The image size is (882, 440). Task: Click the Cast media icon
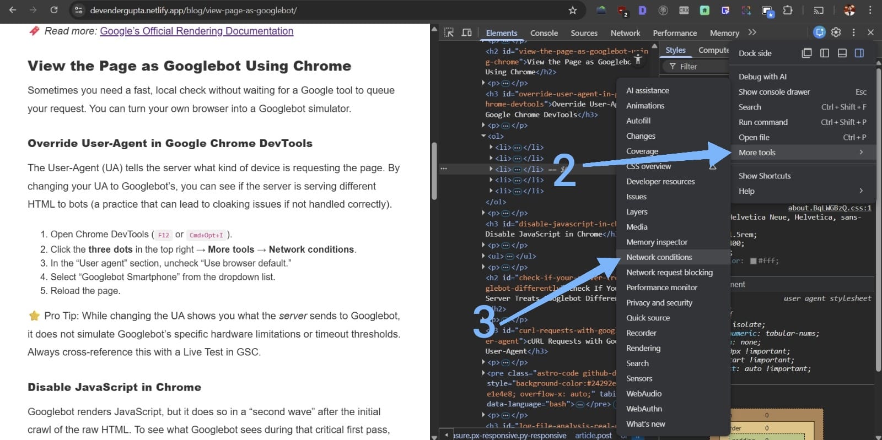point(819,10)
